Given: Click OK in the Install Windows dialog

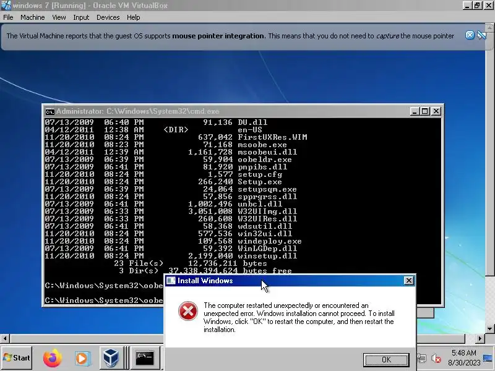Looking at the screenshot, I should click(386, 360).
